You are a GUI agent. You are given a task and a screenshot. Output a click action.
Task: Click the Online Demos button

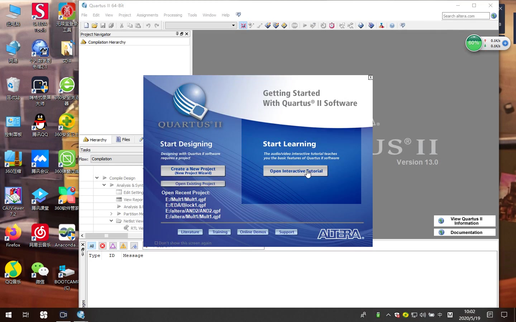pyautogui.click(x=253, y=232)
